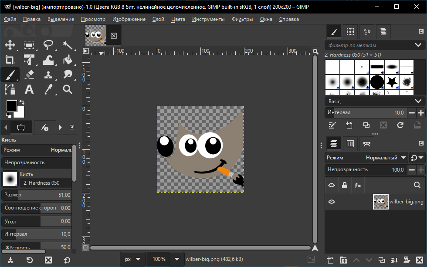Select the Text tool
427x267 pixels.
click(x=29, y=89)
